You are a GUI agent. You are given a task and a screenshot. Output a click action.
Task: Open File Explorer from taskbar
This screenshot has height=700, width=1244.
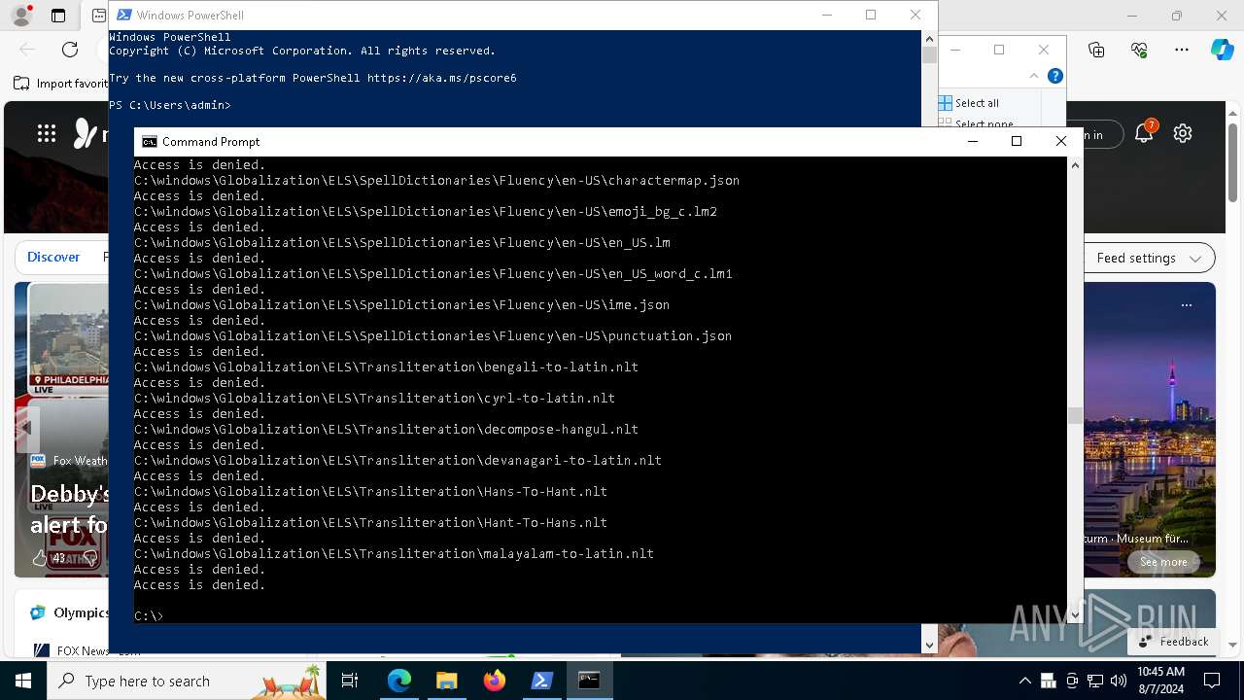point(446,681)
